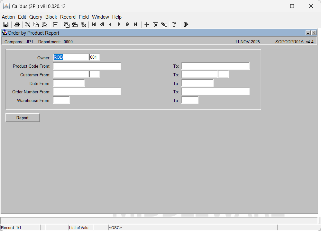
Task: Open the Record menu
Action: 68,17
